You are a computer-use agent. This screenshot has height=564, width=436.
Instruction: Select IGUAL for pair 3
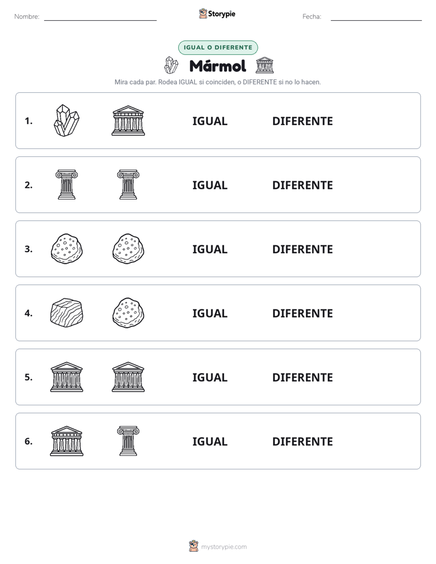coord(209,249)
